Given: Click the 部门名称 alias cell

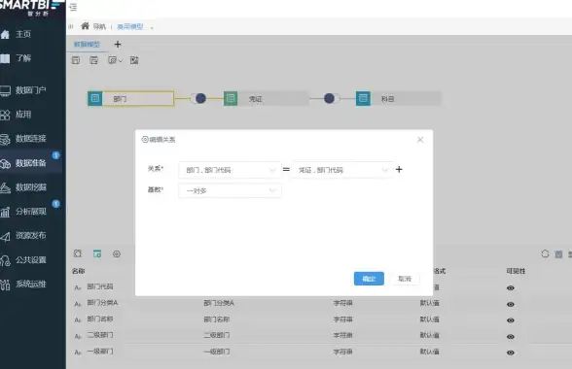Looking at the screenshot, I should tap(217, 319).
